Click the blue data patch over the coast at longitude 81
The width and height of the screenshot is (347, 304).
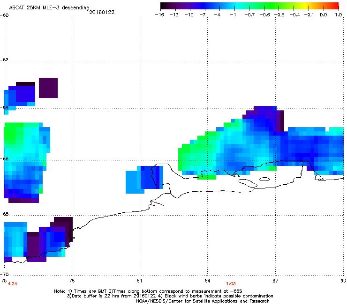(144, 180)
